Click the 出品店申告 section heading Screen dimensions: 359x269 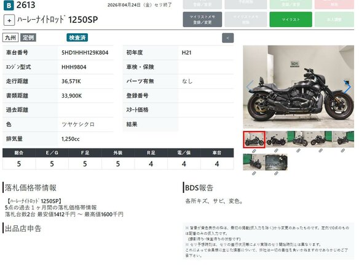coord(23,228)
